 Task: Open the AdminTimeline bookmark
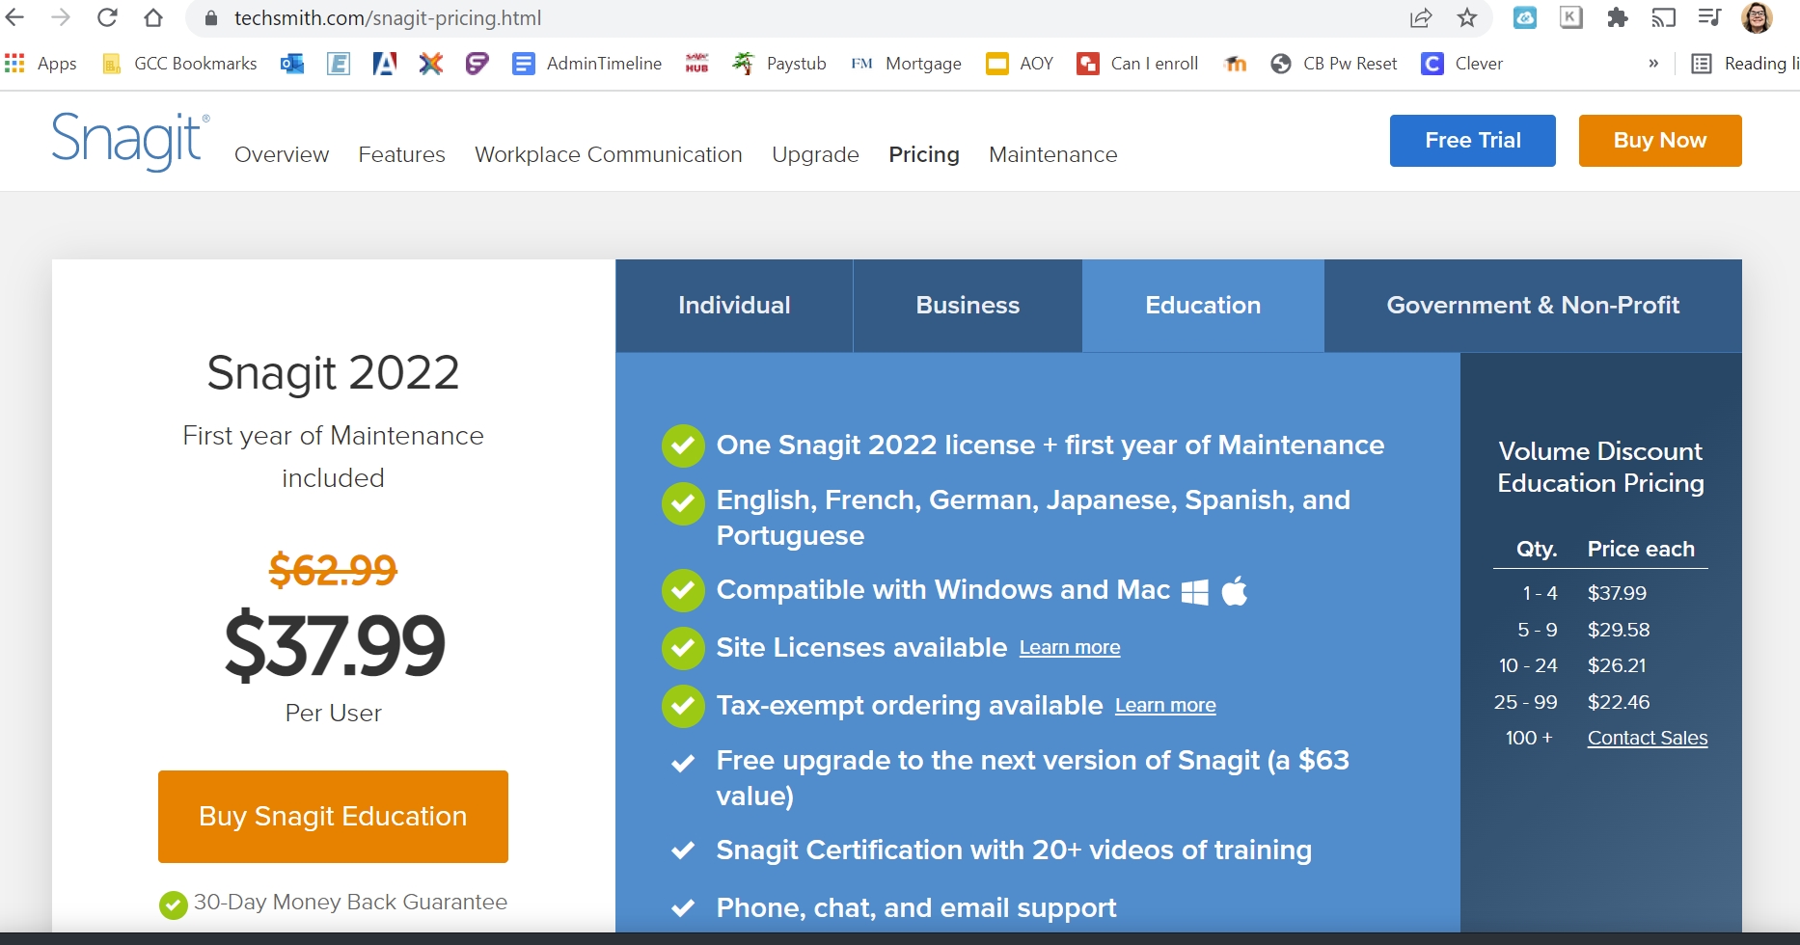(587, 64)
